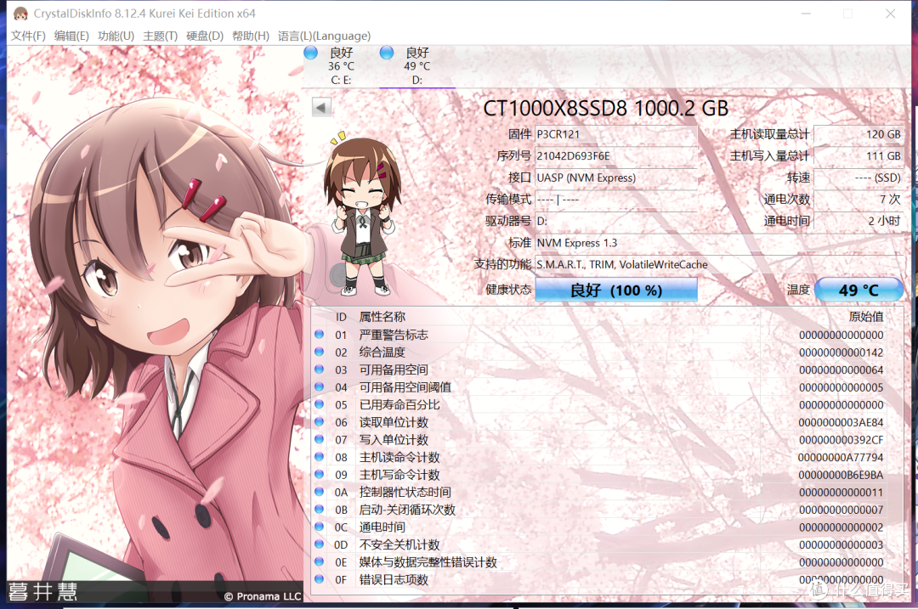
Task: Click the 49 °C temperature button
Action: point(858,290)
